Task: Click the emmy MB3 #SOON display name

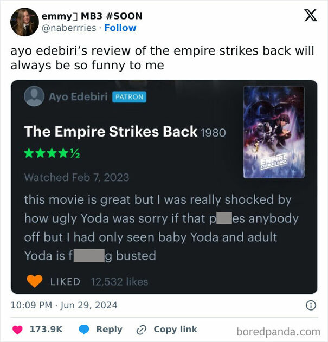Action: pyautogui.click(x=92, y=16)
